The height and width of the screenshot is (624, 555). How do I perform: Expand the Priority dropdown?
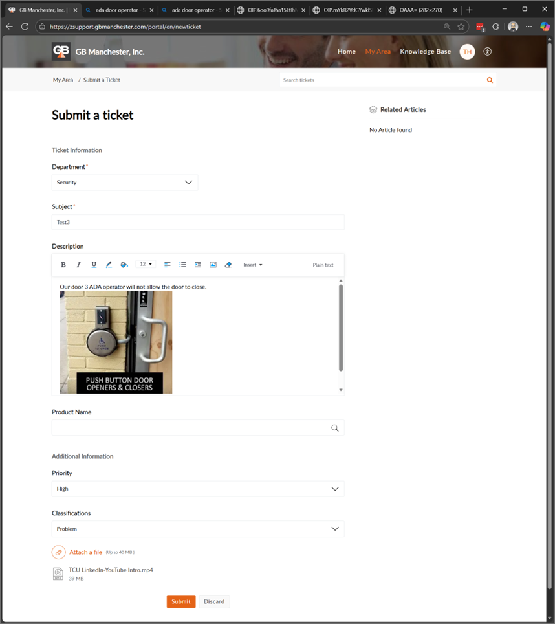pyautogui.click(x=197, y=489)
